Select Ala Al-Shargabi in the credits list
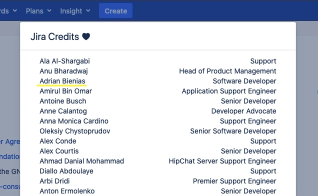Image resolution: width=318 pixels, height=196 pixels. pos(64,61)
